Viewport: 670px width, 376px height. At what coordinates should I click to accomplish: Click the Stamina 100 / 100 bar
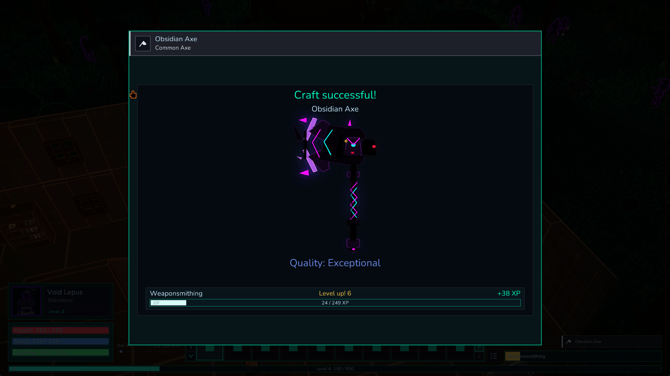pos(60,352)
